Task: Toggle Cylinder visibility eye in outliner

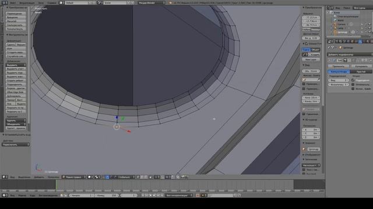Action: pyautogui.click(x=362, y=32)
